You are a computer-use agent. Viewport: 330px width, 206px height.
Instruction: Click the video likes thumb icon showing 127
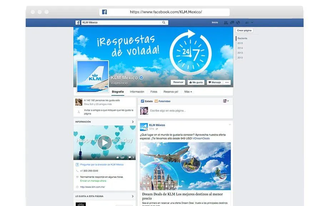pos(117,157)
